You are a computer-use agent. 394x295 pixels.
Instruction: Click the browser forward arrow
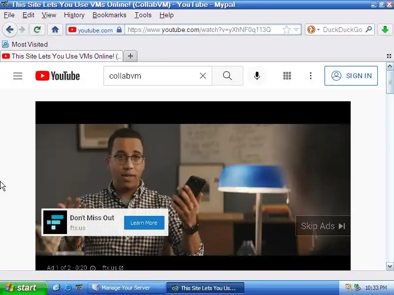(22, 29)
